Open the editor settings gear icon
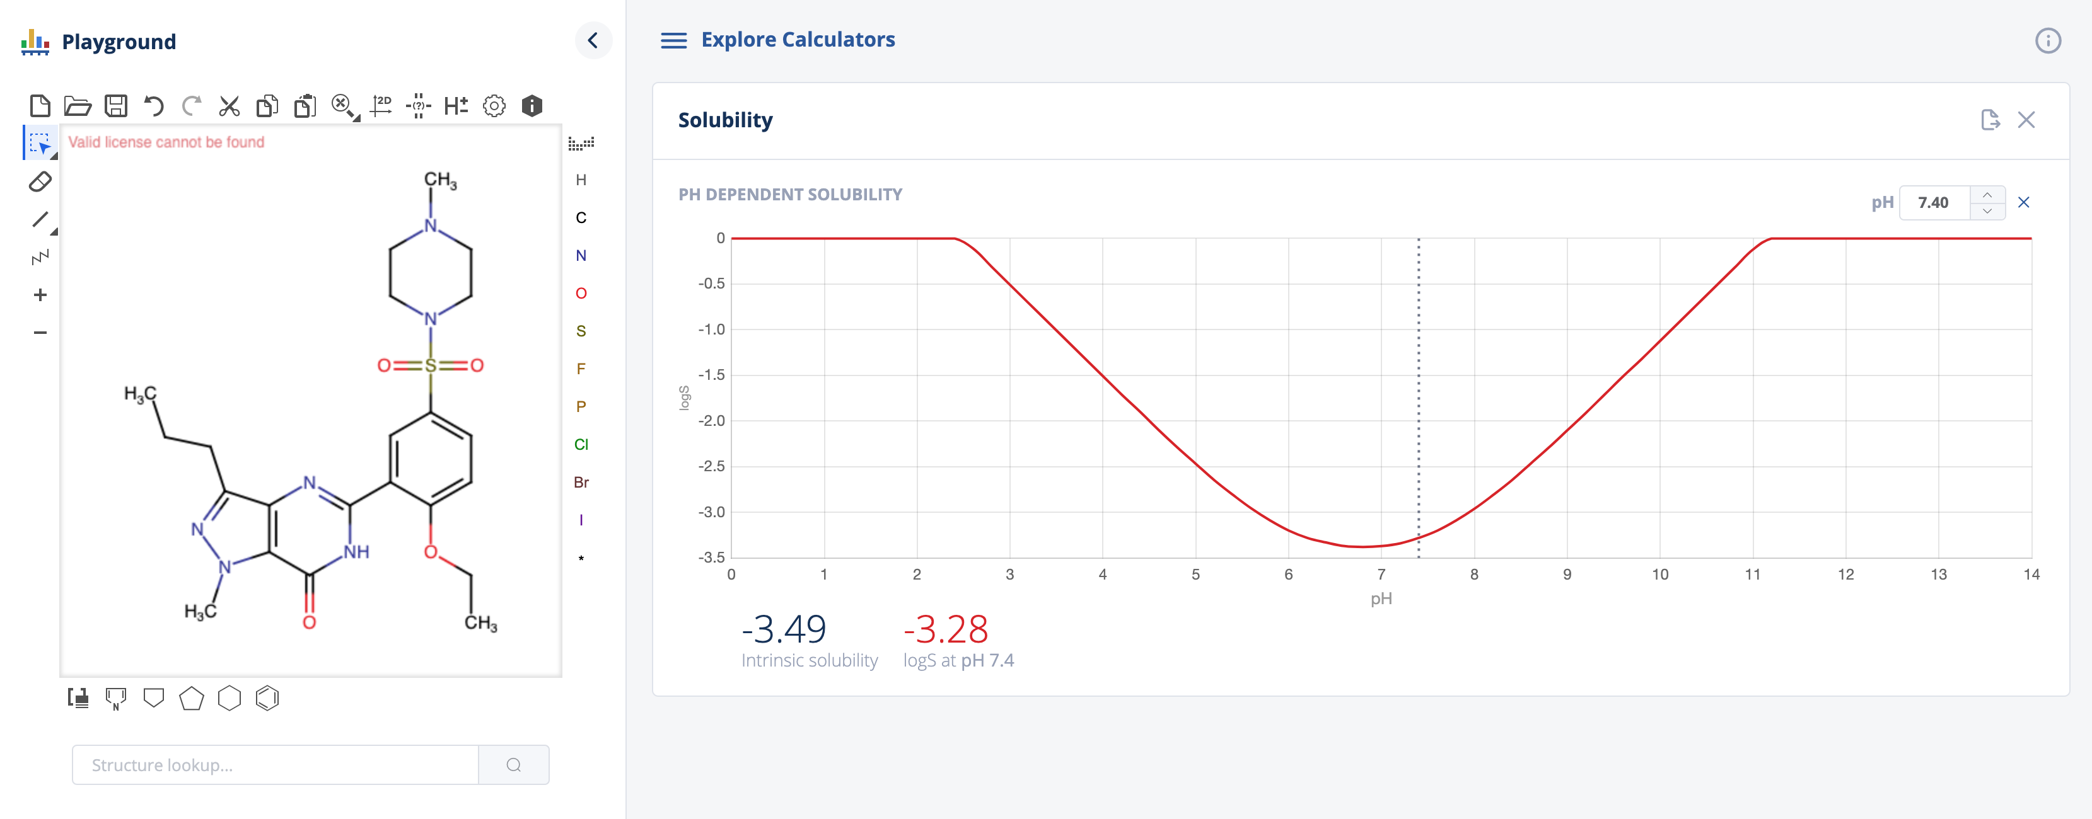The image size is (2092, 819). click(494, 105)
